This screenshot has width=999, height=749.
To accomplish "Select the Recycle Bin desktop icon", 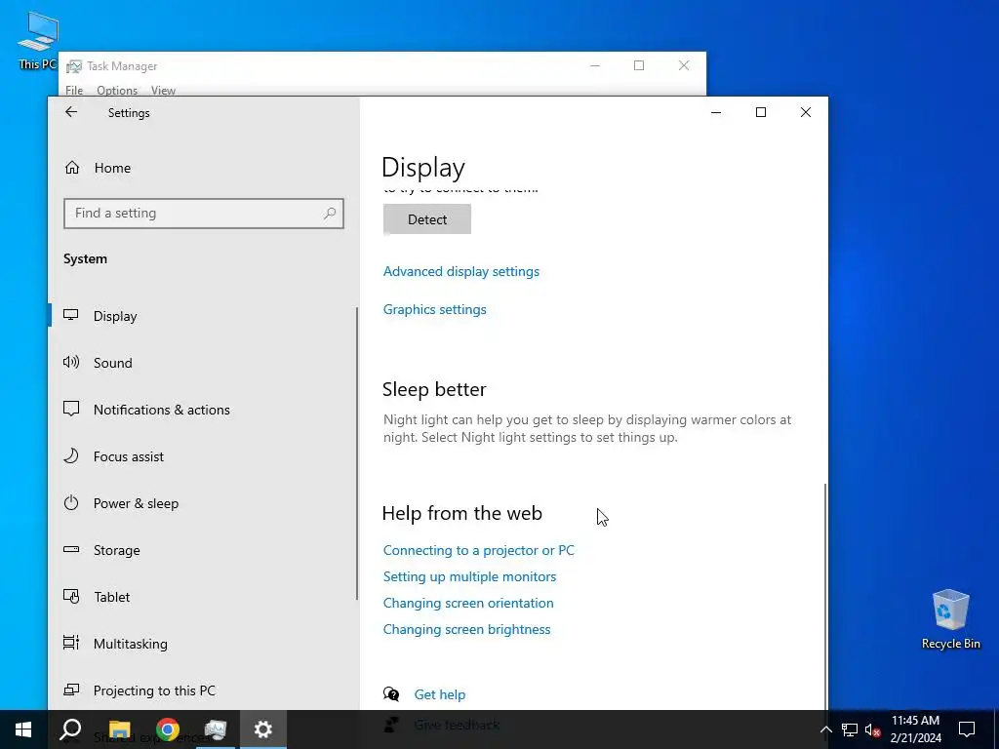I will [x=950, y=619].
